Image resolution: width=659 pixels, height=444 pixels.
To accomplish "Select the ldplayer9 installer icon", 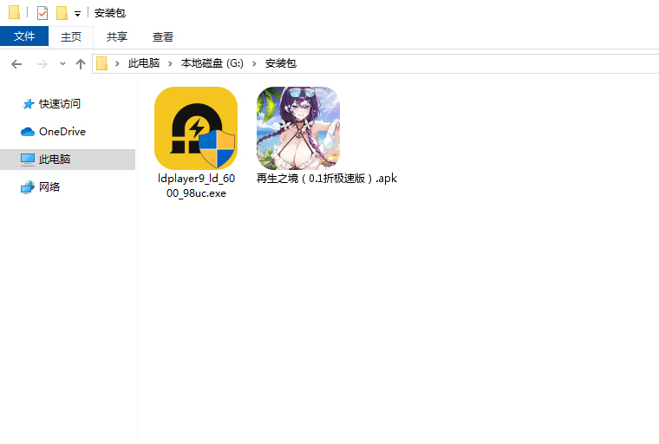I will click(195, 128).
